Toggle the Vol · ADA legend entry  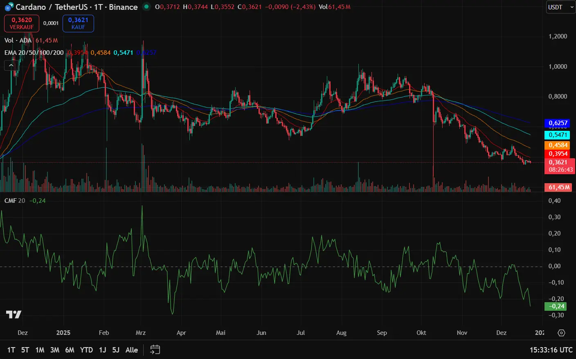click(18, 40)
